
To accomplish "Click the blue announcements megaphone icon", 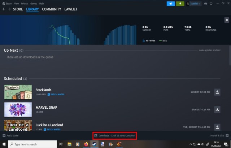I will 171,4.
